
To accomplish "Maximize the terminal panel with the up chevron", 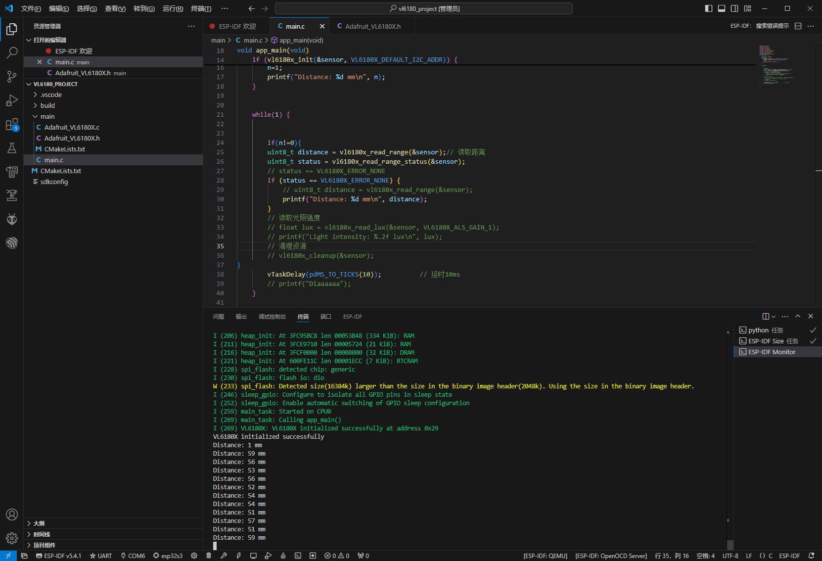I will [798, 316].
